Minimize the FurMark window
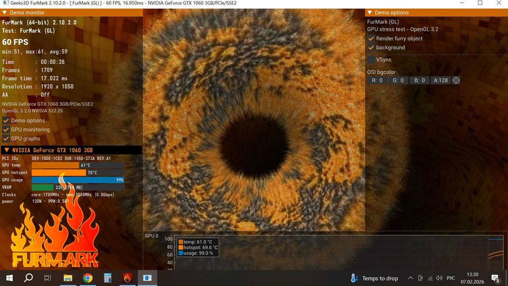 [462, 3]
